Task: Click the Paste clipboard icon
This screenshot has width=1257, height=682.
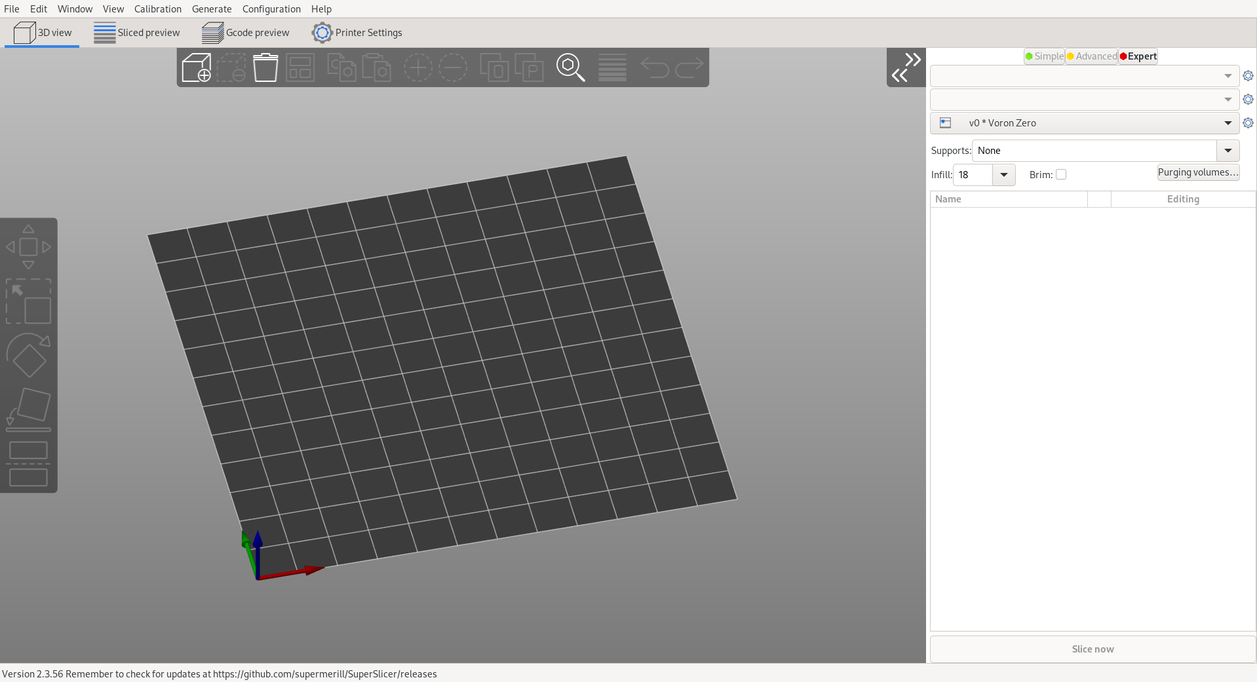Action: [376, 67]
